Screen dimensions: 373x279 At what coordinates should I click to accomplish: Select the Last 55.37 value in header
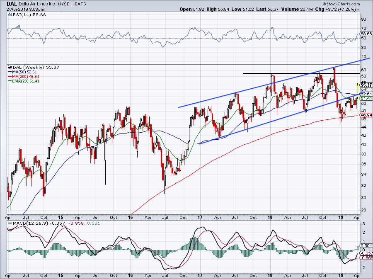point(267,9)
